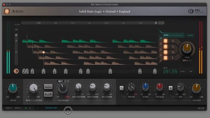Click the SATURATION knob
210x118 pixels.
[79, 87]
